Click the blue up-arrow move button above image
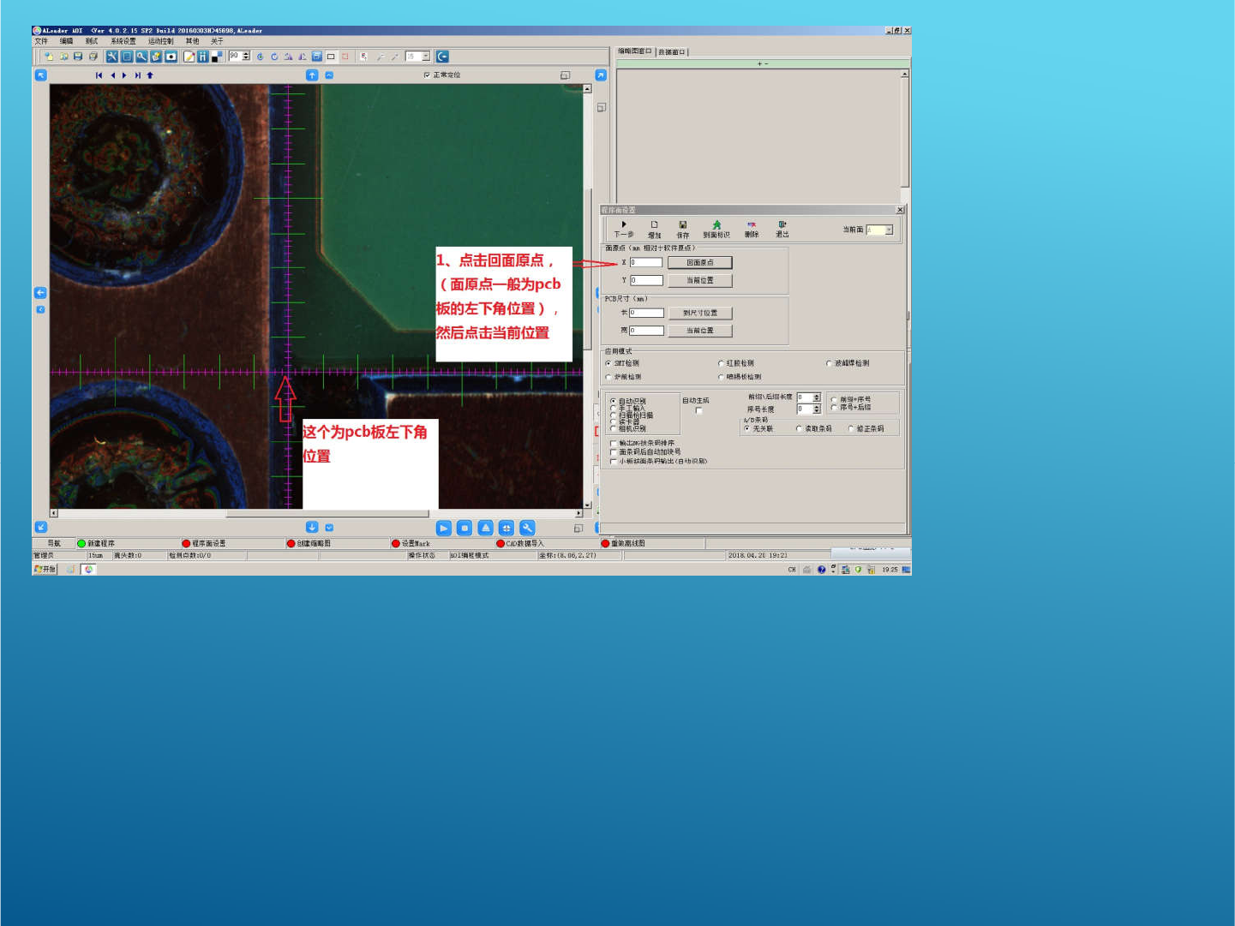 [x=312, y=75]
